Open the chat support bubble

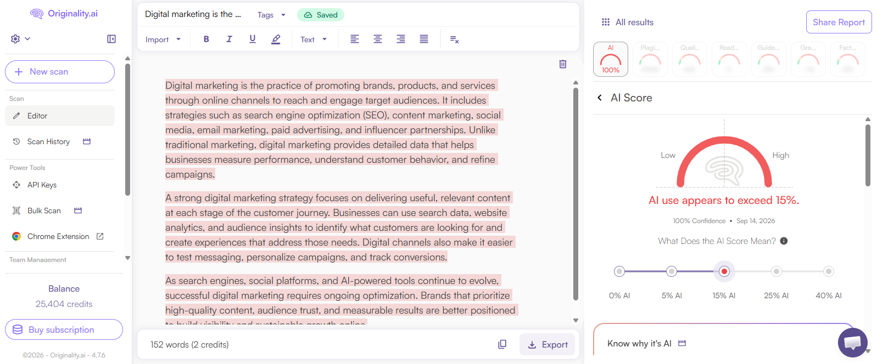click(852, 342)
